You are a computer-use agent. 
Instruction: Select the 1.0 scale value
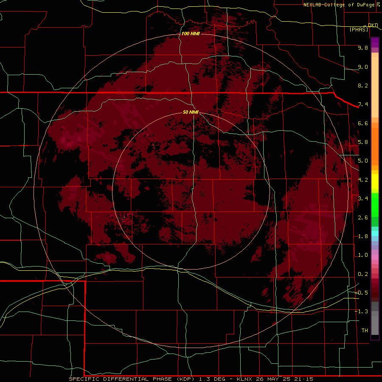pyautogui.click(x=363, y=255)
